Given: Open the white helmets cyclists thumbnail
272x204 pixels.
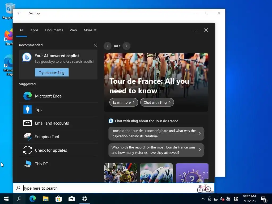Looking at the screenshot, I should coord(156,173).
